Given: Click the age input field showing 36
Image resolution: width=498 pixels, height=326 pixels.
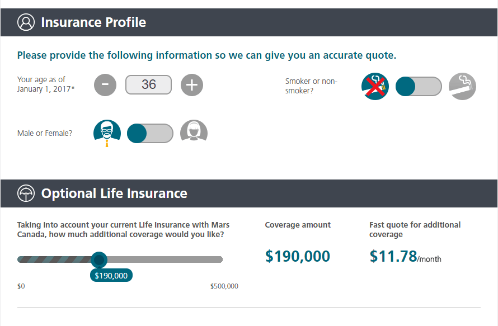Looking at the screenshot, I should coord(149,85).
